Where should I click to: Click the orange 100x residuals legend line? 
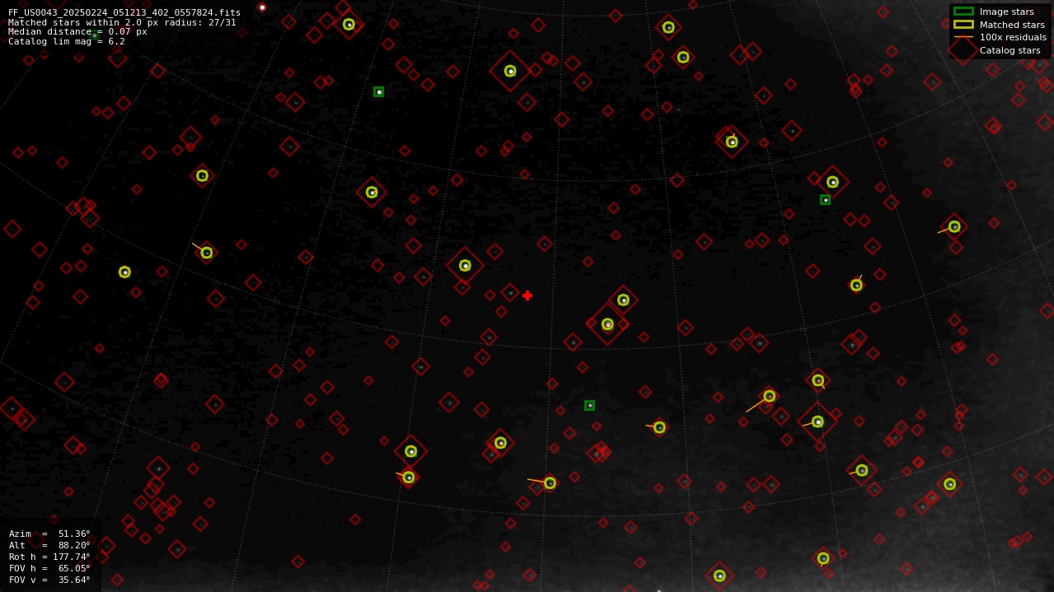point(963,37)
